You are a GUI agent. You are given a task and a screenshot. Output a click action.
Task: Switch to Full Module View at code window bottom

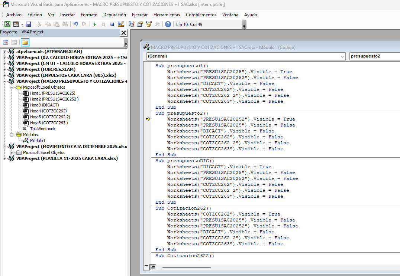tap(152, 267)
